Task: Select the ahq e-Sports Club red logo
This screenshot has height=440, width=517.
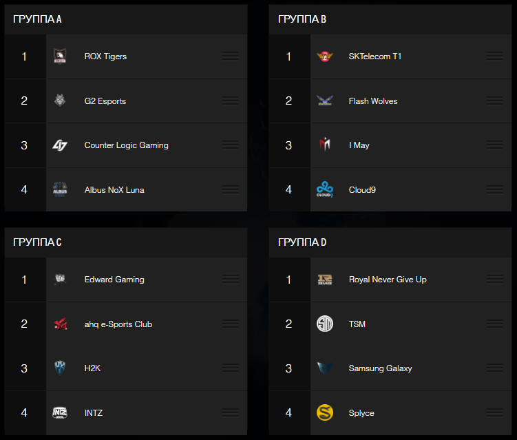Action: tap(61, 324)
